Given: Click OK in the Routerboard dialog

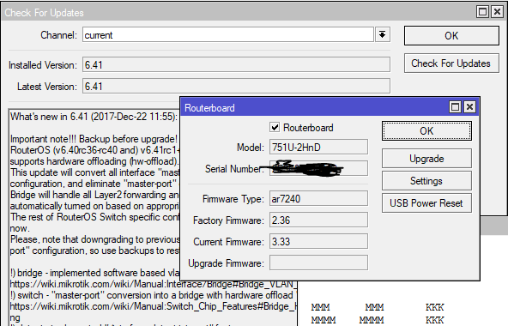Looking at the screenshot, I should 426,131.
